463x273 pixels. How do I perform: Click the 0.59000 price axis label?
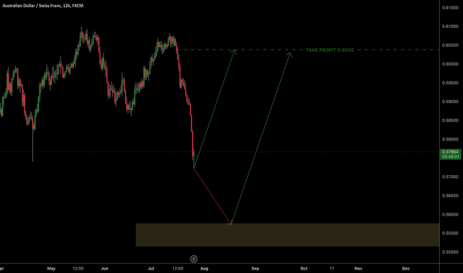point(450,102)
